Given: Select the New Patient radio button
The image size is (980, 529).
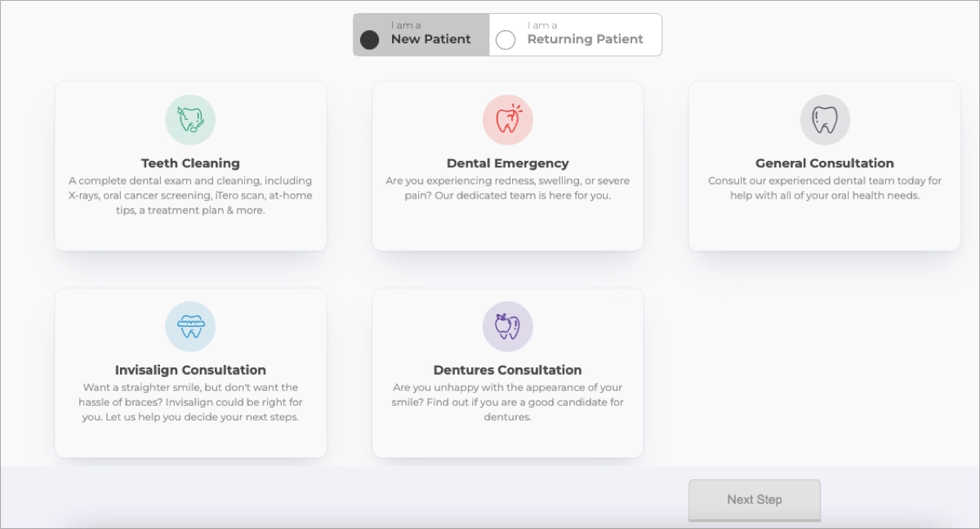Looking at the screenshot, I should 370,38.
